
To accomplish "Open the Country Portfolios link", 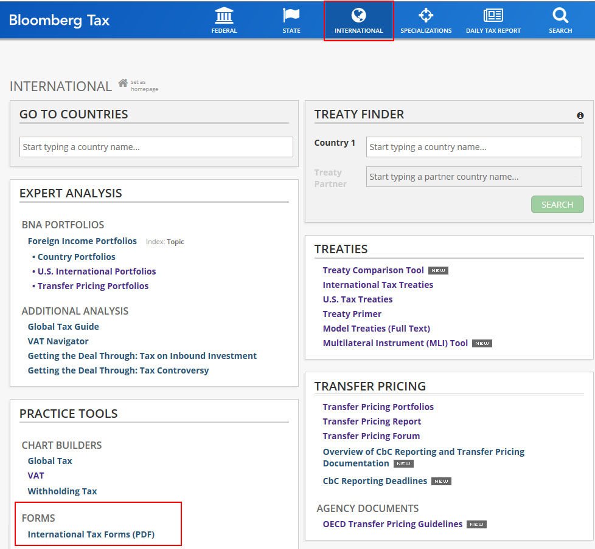I will [x=76, y=257].
